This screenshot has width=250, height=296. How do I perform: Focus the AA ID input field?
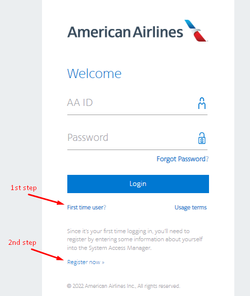tap(137, 103)
